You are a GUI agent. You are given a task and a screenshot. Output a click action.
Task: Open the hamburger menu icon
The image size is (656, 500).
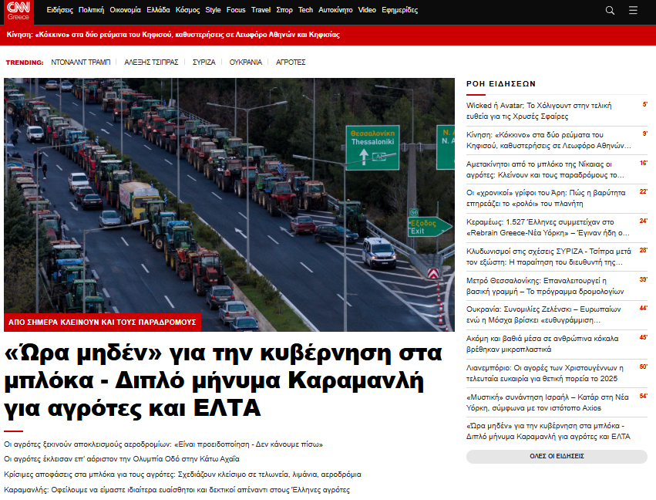coord(633,10)
